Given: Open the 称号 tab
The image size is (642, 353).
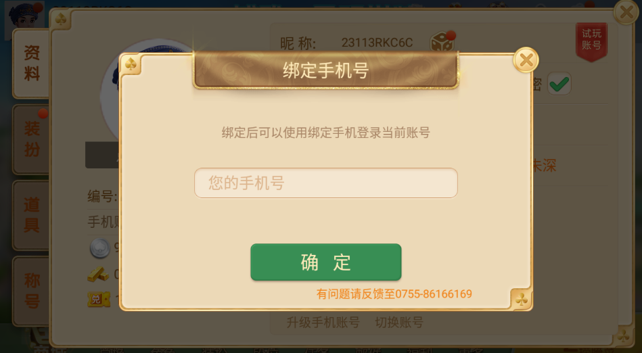Looking at the screenshot, I should 32,291.
